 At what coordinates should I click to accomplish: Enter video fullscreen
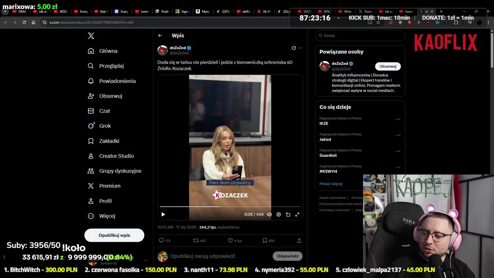point(297,214)
